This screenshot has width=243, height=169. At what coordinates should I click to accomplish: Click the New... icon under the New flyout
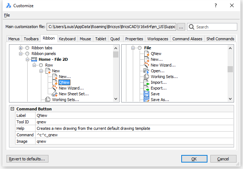[55, 77]
